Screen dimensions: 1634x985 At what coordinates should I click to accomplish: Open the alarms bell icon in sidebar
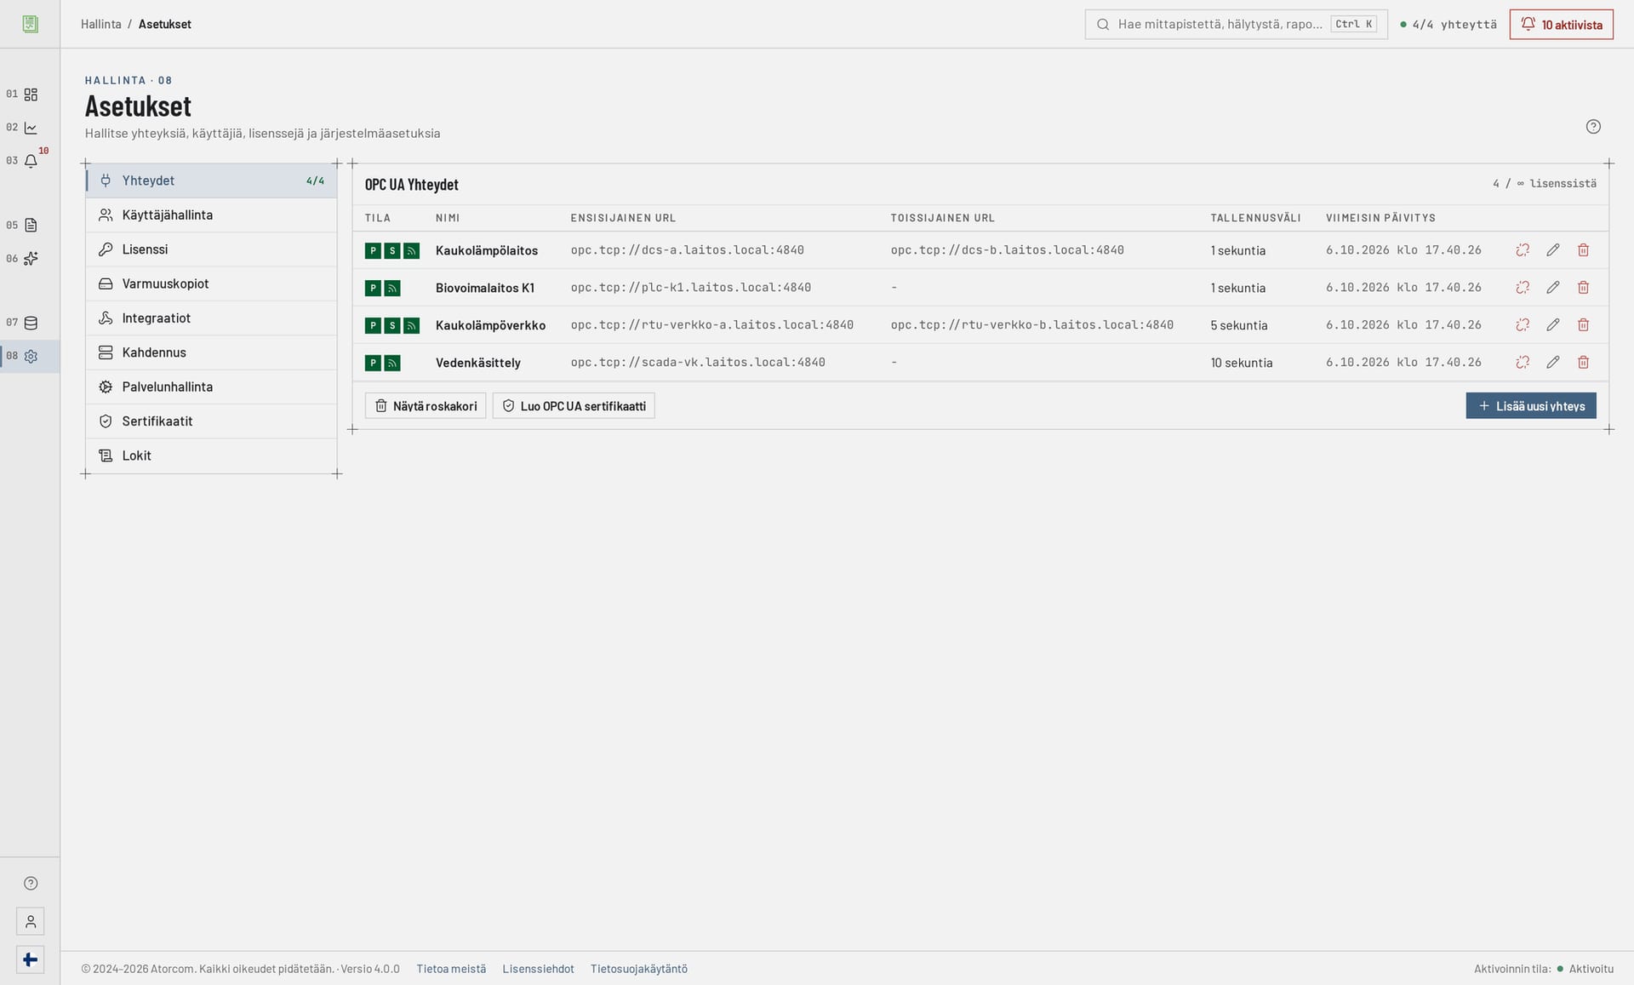click(31, 161)
